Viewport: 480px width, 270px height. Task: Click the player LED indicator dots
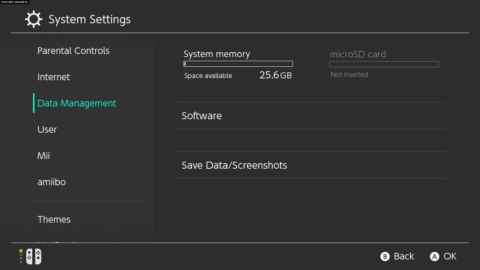pos(21,256)
